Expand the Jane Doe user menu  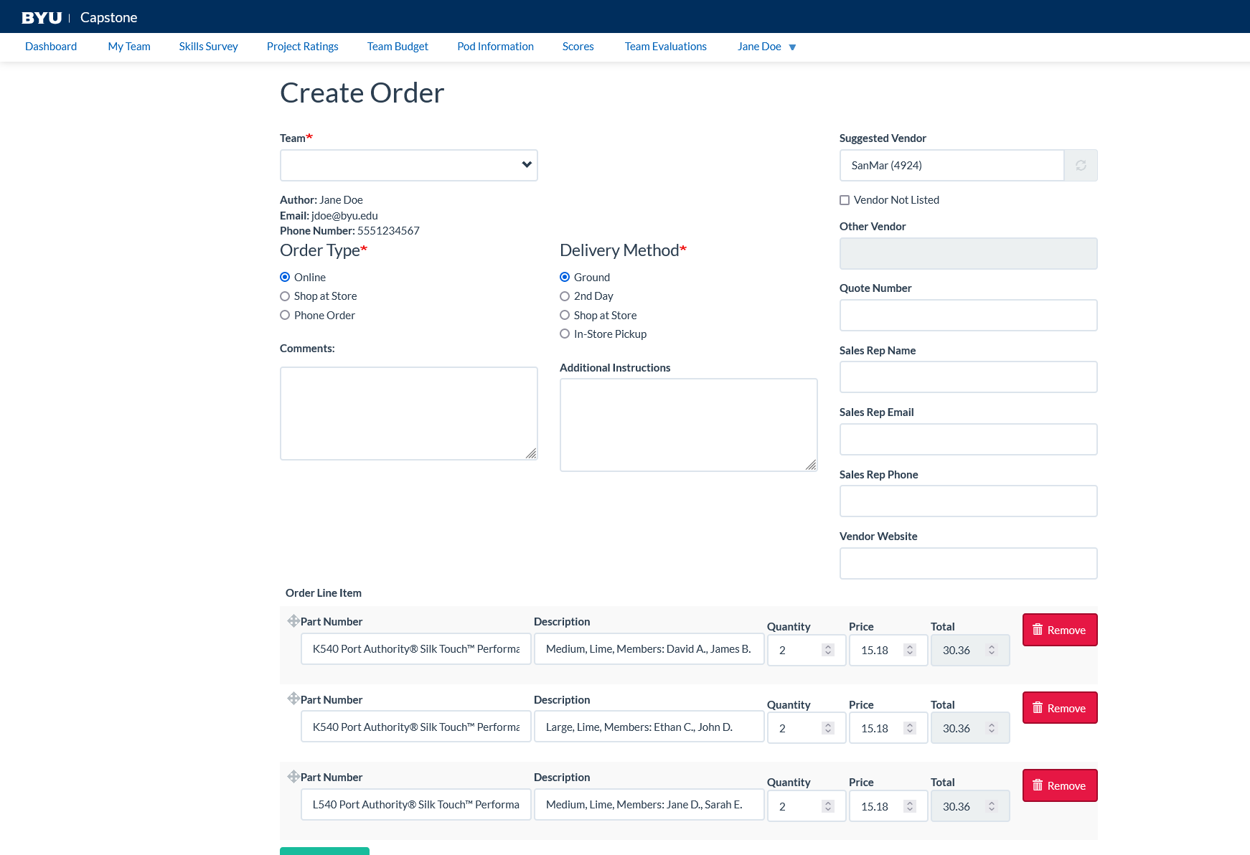(766, 47)
